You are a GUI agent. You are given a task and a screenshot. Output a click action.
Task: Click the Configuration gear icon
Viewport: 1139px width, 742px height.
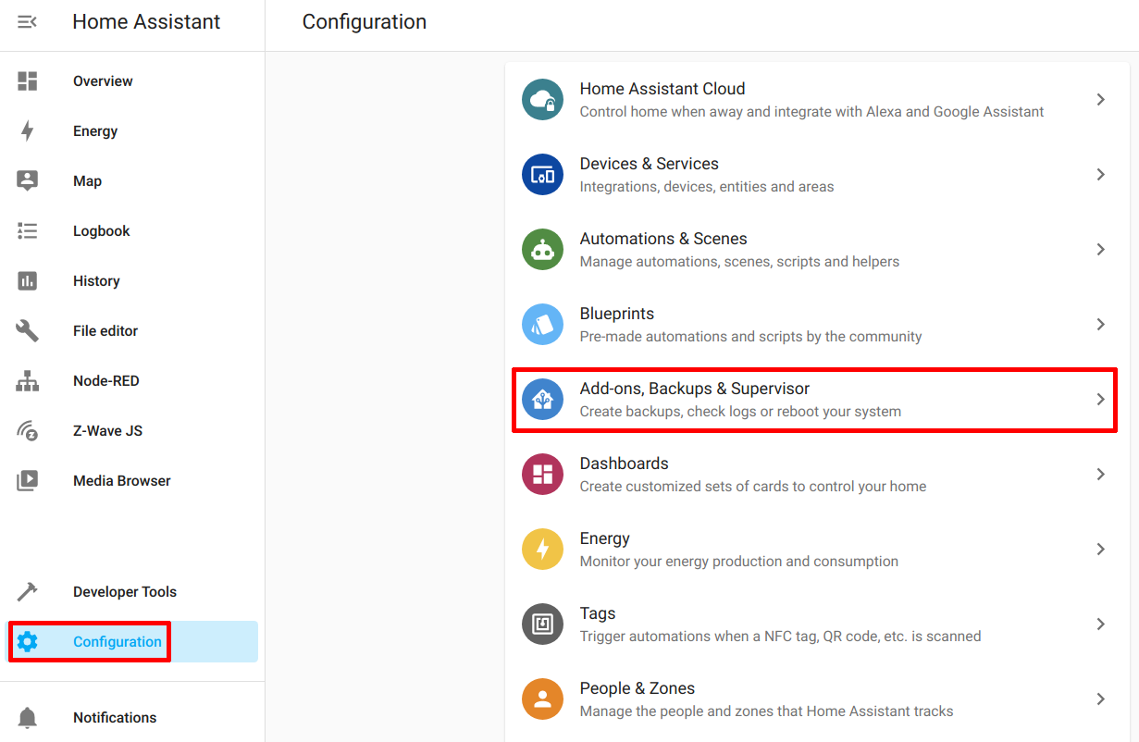click(28, 642)
